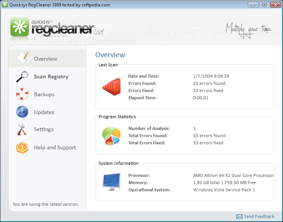Click the Last Scan group title

[x=108, y=65]
